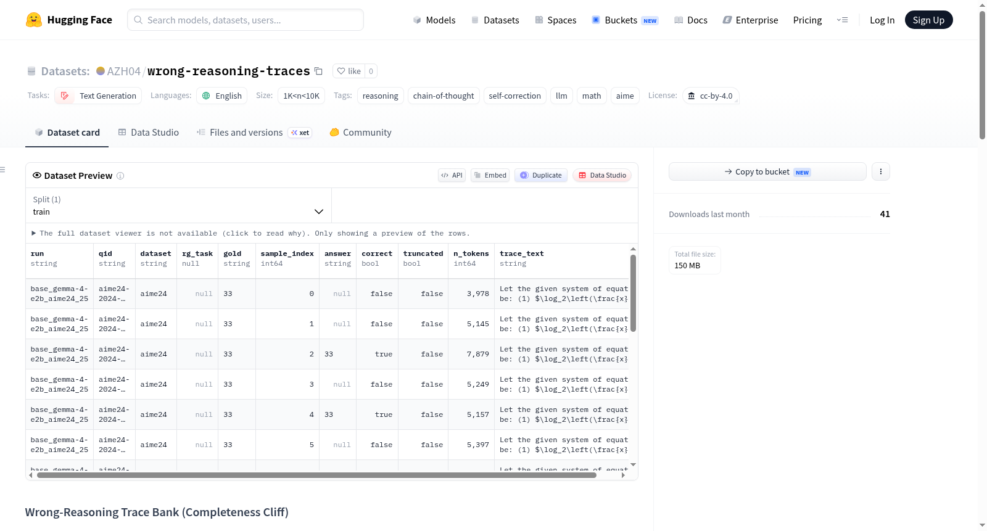The height and width of the screenshot is (531, 987).
Task: Click the self-correction tag
Action: coord(515,96)
